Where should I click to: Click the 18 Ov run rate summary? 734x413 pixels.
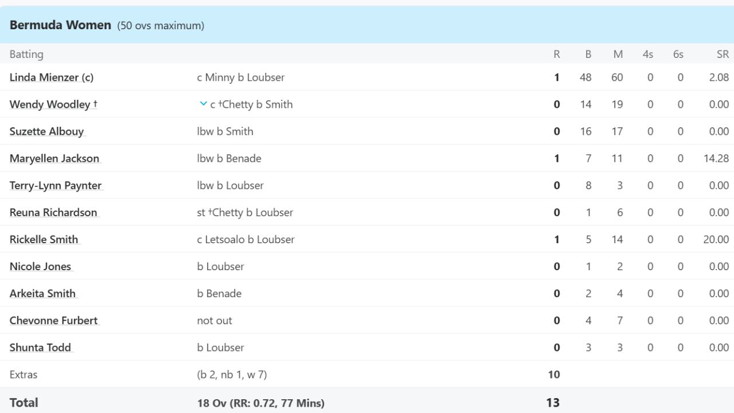[x=260, y=403]
